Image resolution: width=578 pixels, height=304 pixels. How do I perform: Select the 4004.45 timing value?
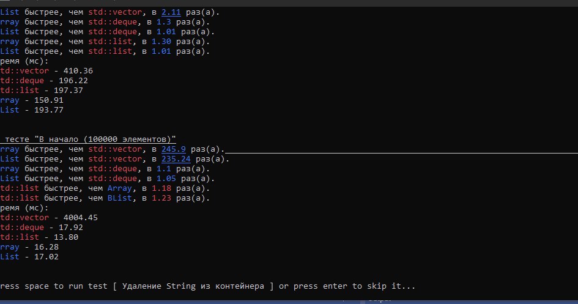click(80, 217)
